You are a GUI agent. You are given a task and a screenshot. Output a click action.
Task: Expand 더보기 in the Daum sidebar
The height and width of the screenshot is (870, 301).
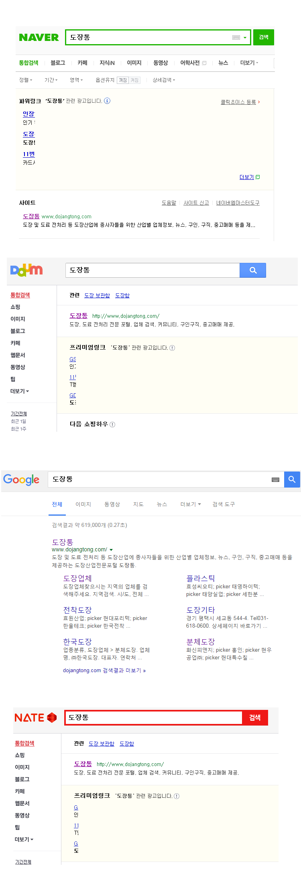(20, 391)
